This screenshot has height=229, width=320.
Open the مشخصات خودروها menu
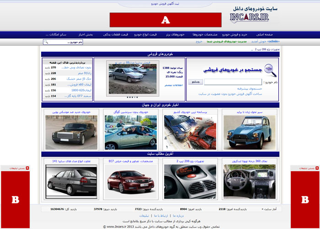[205, 34]
